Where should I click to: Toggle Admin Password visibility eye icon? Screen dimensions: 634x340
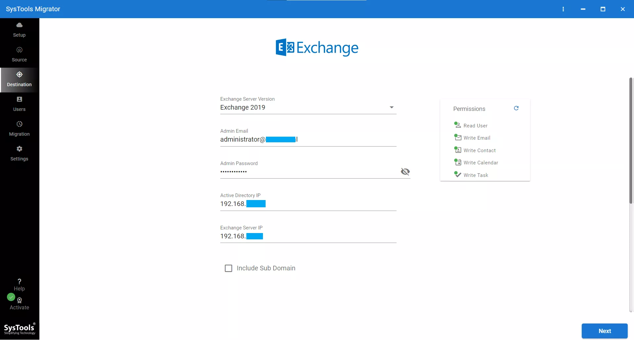pyautogui.click(x=405, y=172)
